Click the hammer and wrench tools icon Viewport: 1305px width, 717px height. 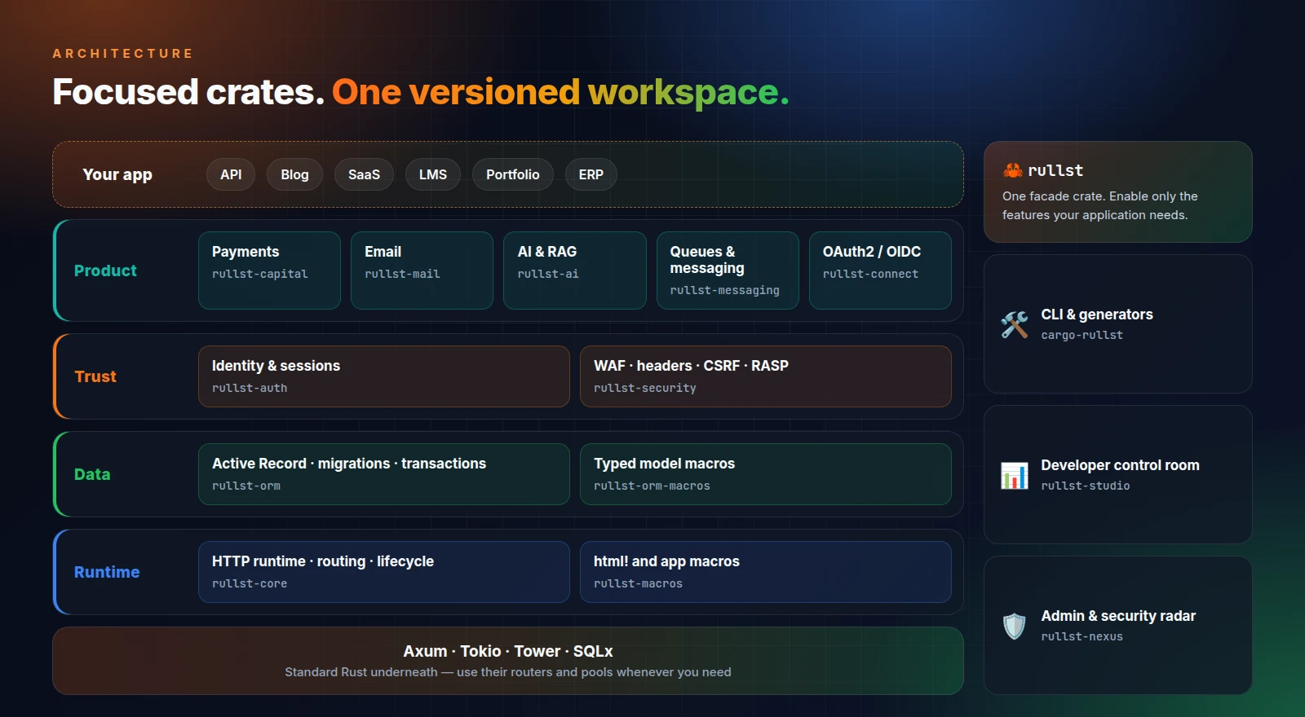pyautogui.click(x=1015, y=324)
